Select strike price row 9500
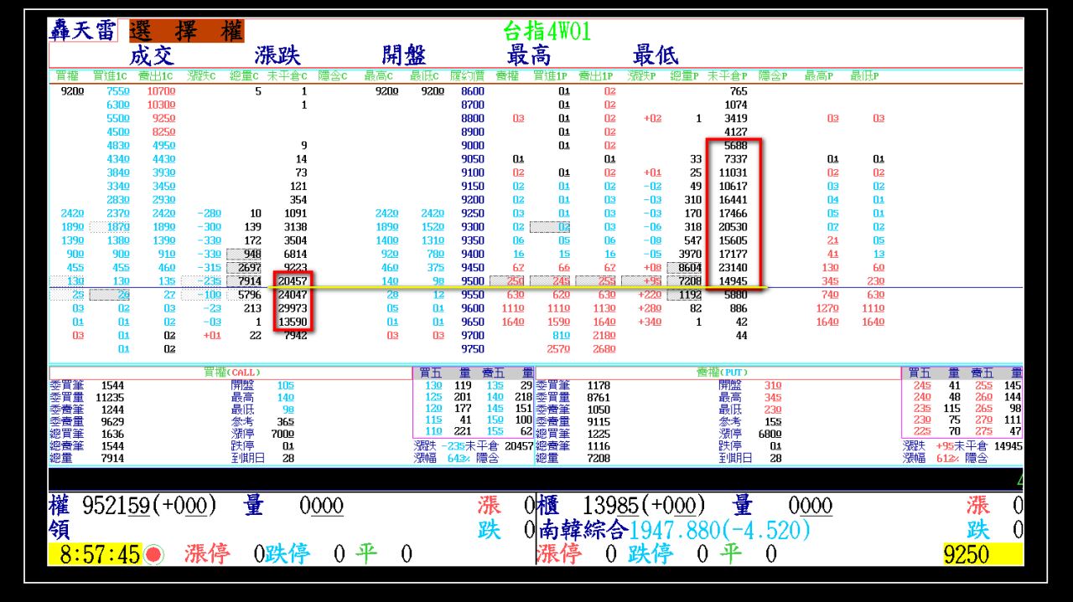This screenshot has width=1073, height=602. click(472, 281)
